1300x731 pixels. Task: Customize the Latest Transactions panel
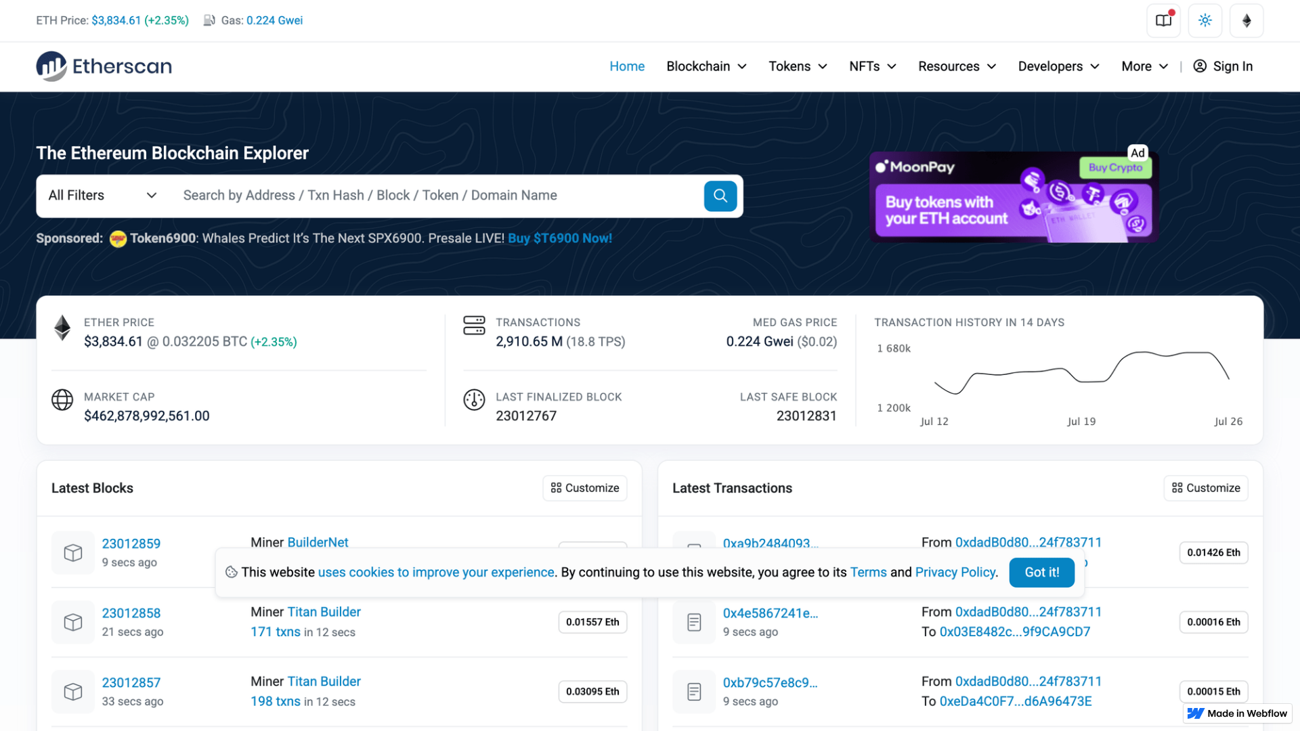[x=1206, y=488]
